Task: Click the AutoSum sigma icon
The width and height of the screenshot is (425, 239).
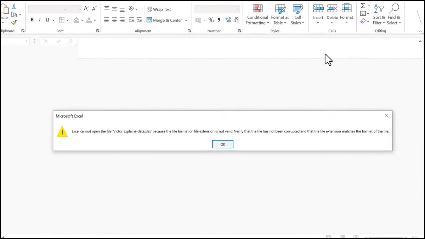Action: tap(363, 6)
